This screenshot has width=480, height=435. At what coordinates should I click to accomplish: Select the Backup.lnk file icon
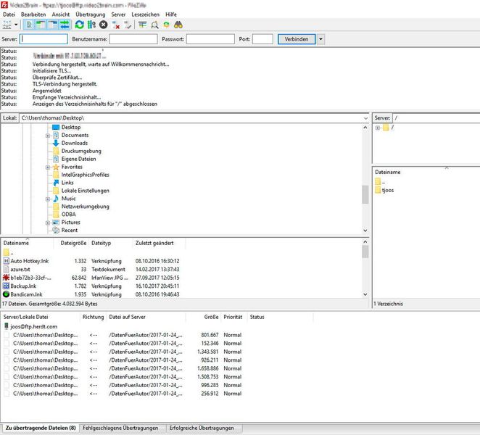pos(6,286)
